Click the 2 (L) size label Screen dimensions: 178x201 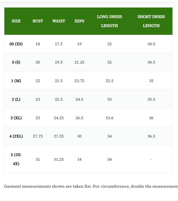(16, 99)
